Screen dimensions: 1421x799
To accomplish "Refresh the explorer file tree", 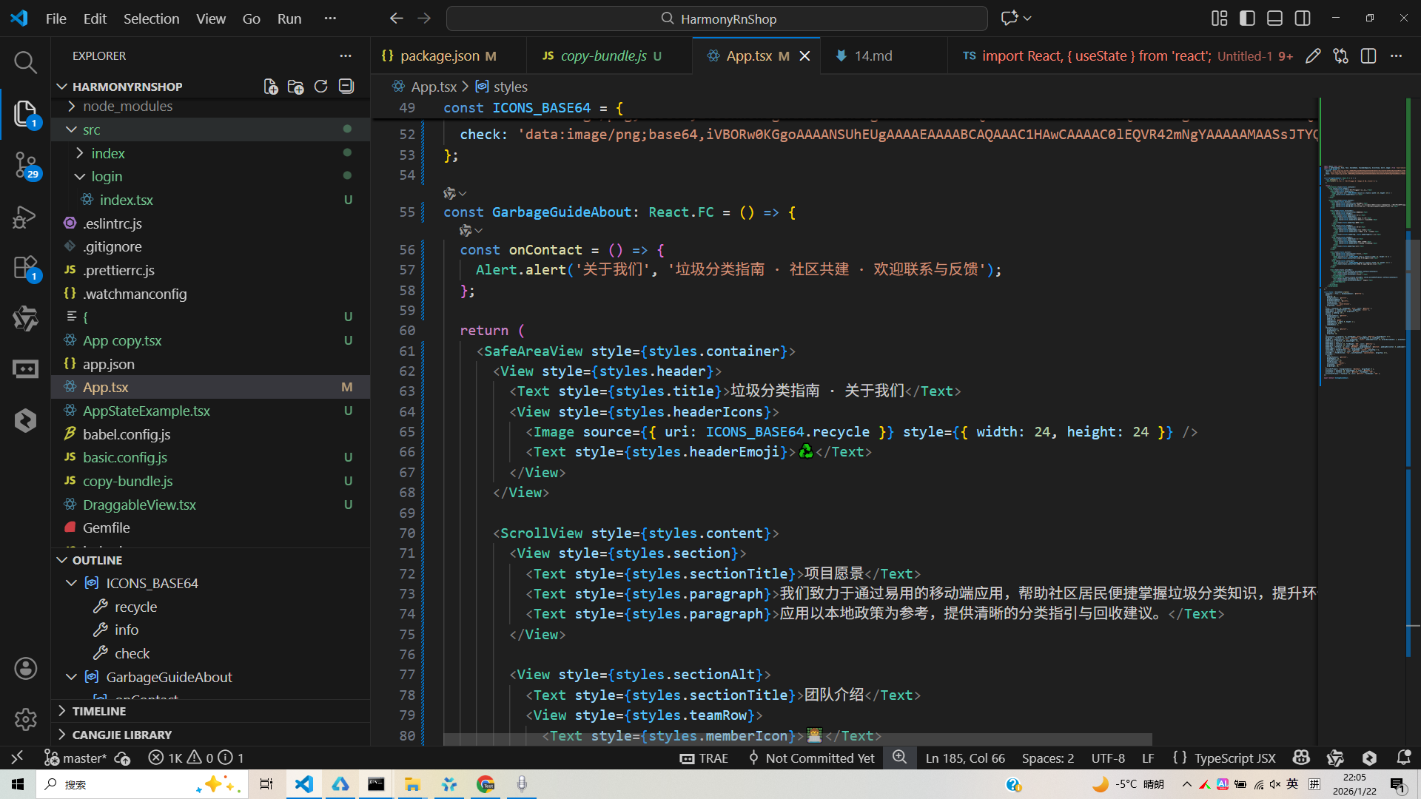I will pos(320,87).
